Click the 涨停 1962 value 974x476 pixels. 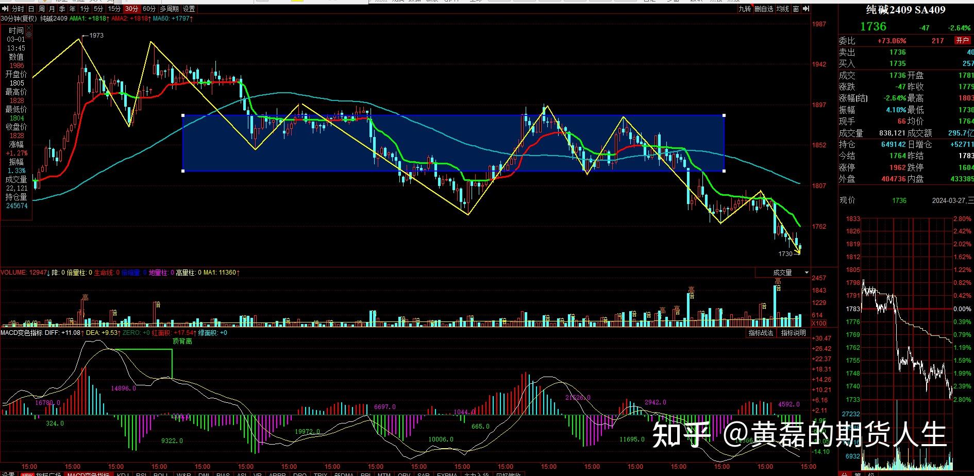(897, 167)
